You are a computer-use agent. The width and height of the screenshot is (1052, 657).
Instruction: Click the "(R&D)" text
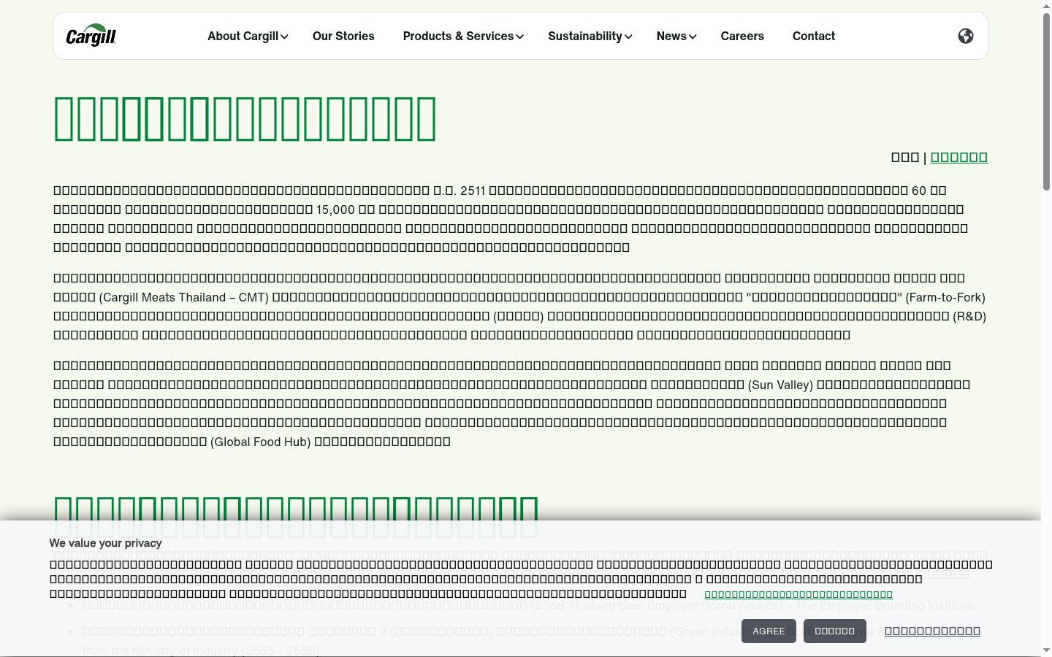coord(969,316)
